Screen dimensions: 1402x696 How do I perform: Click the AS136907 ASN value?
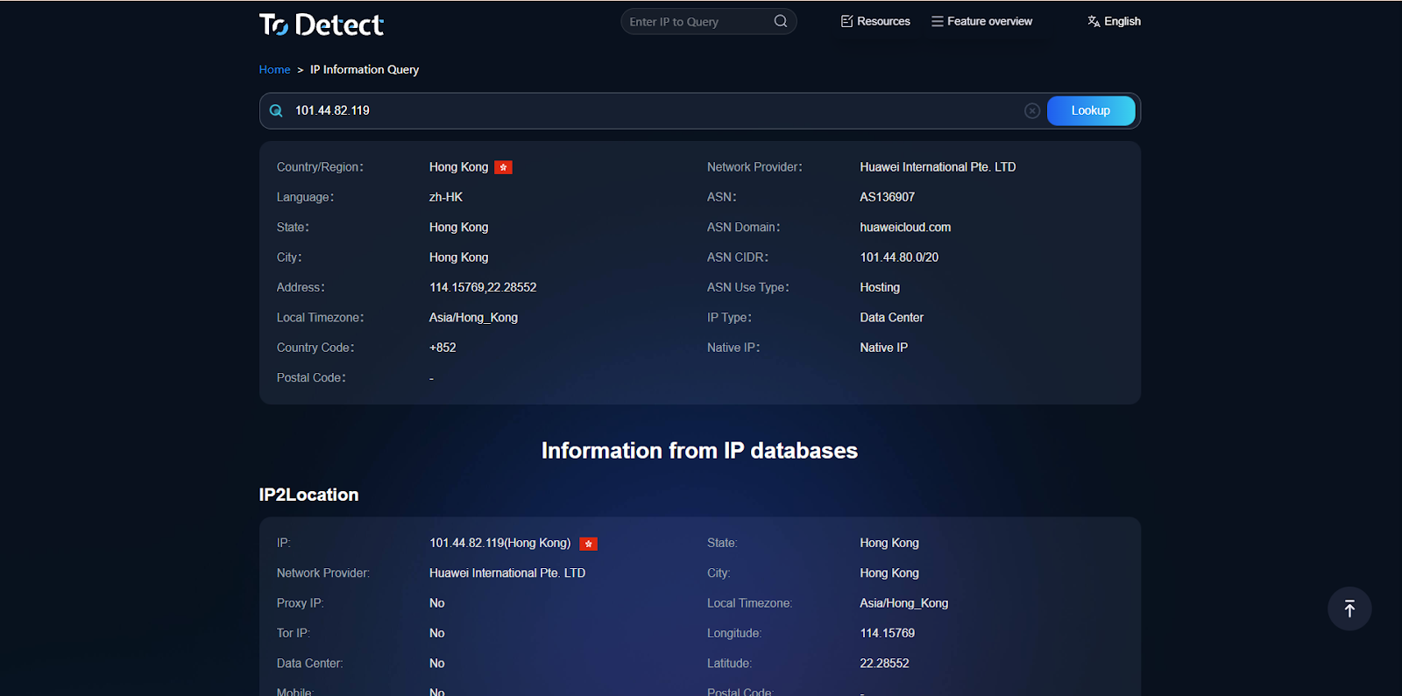click(887, 197)
